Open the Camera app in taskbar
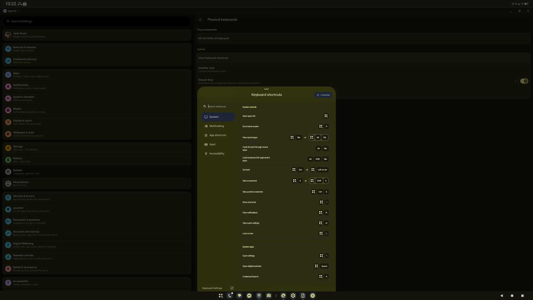 [269, 296]
